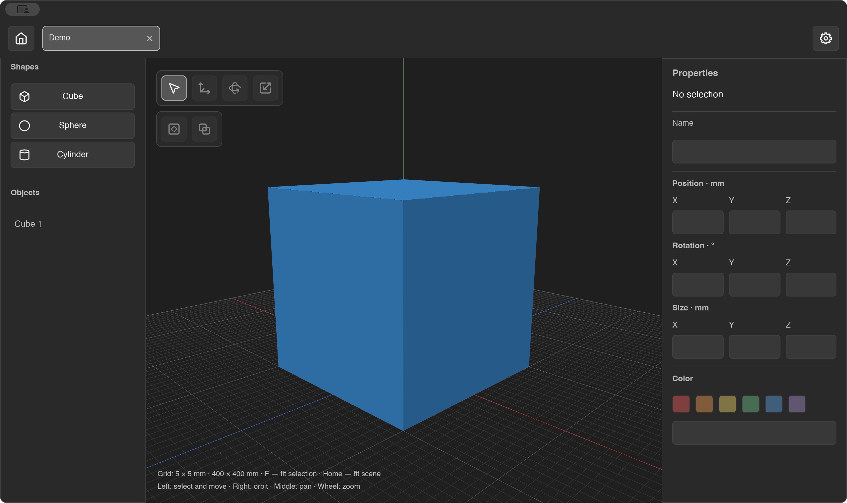The height and width of the screenshot is (503, 847).
Task: Pick the yellow color swatch
Action: click(728, 404)
